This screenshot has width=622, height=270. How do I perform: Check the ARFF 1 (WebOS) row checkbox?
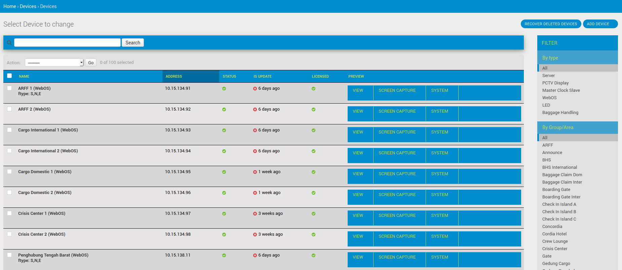(9, 88)
